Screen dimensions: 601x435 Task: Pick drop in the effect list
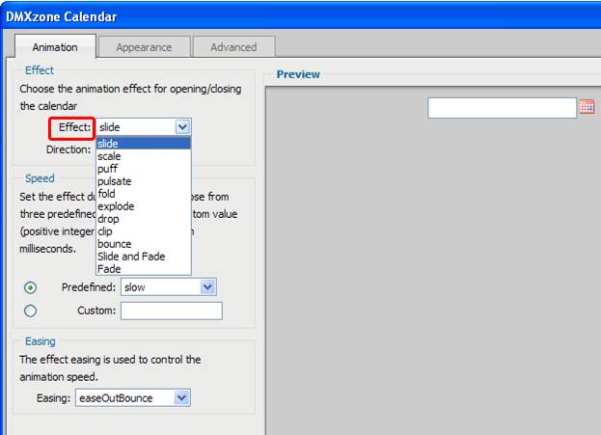point(144,219)
